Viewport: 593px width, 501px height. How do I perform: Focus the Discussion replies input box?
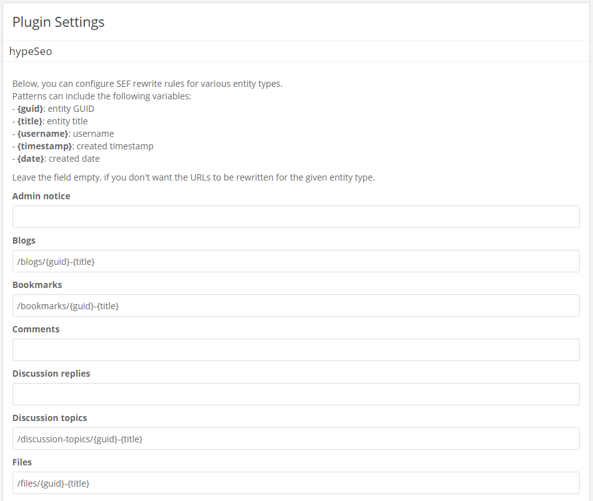pyautogui.click(x=296, y=394)
